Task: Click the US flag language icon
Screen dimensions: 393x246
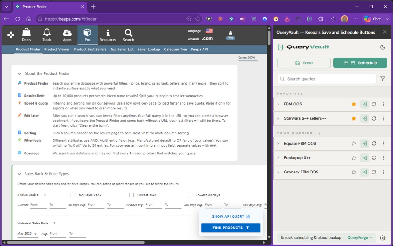Action: (x=209, y=31)
